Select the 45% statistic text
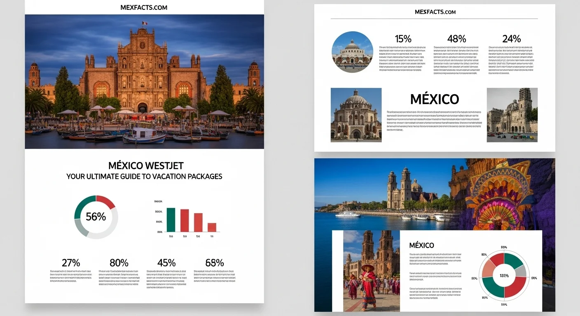The image size is (580, 316). click(x=166, y=263)
